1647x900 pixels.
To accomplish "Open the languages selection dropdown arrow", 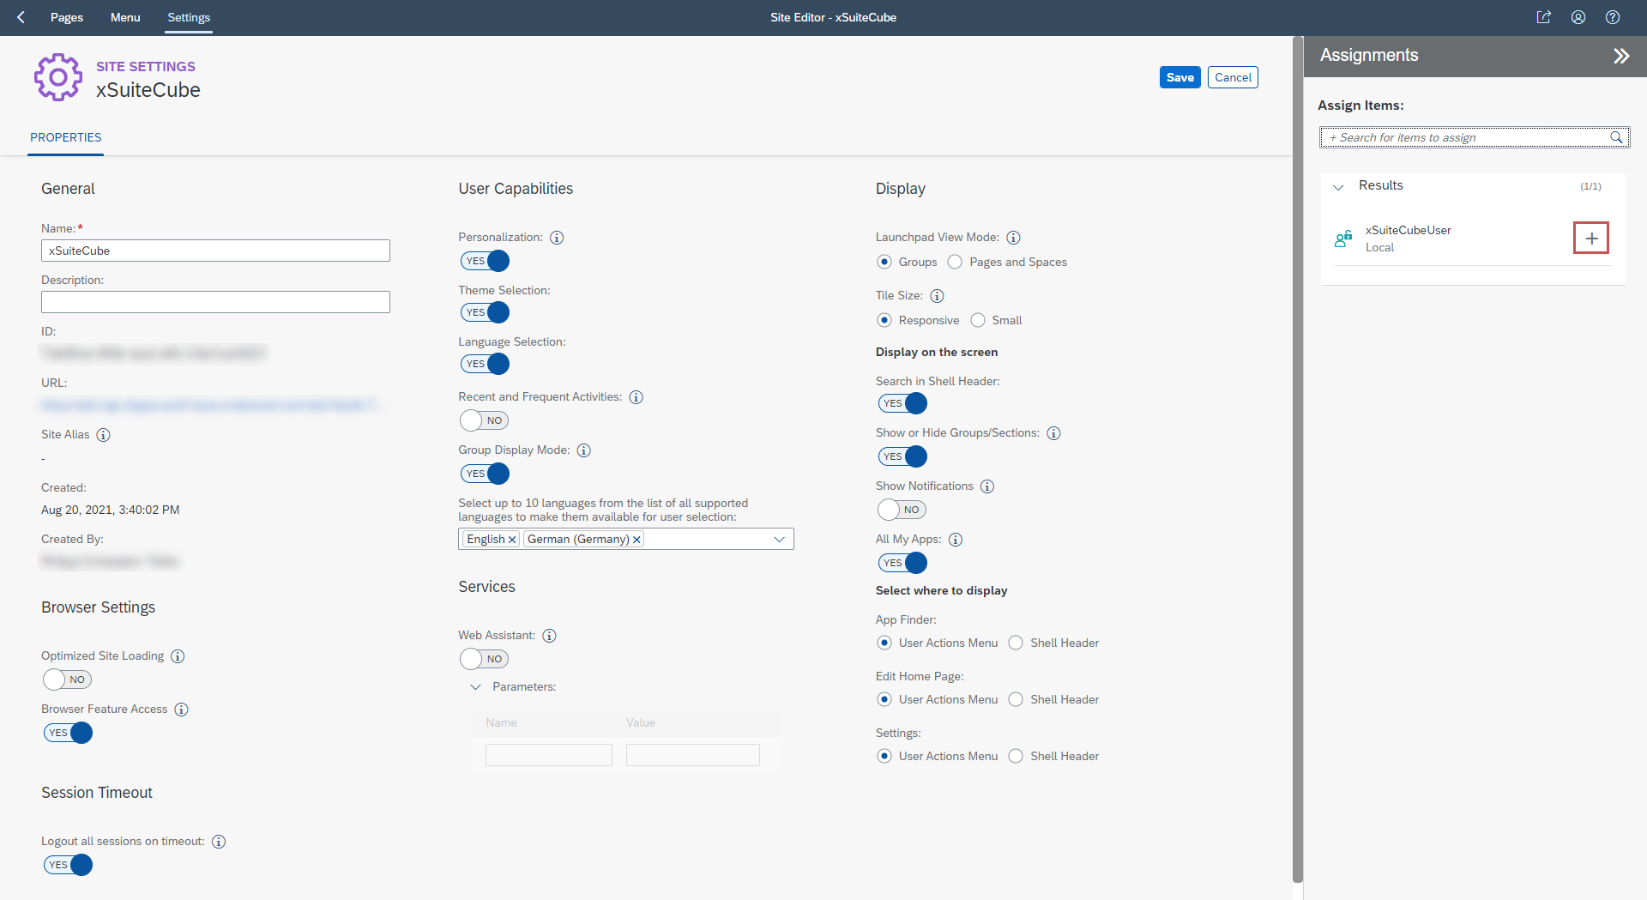I will point(779,539).
